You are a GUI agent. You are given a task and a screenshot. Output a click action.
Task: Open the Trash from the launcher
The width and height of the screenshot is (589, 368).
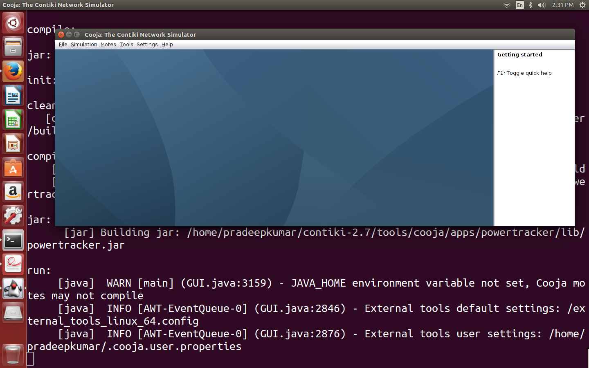tap(13, 355)
